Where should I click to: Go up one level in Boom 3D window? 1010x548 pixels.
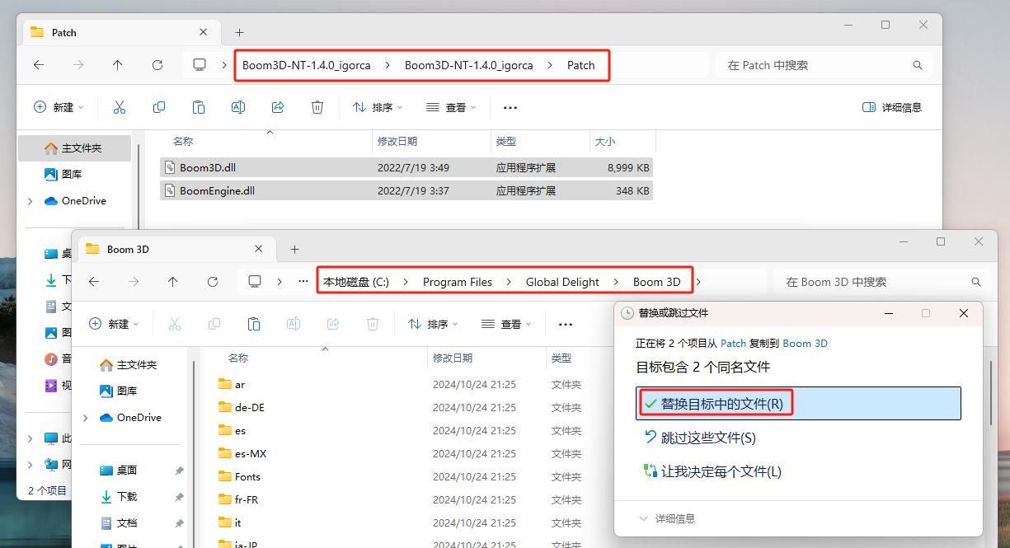172,282
